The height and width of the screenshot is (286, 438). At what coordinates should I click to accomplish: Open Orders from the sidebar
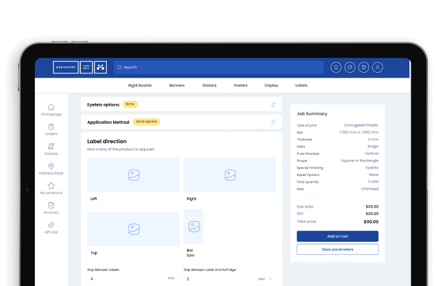coord(51,129)
